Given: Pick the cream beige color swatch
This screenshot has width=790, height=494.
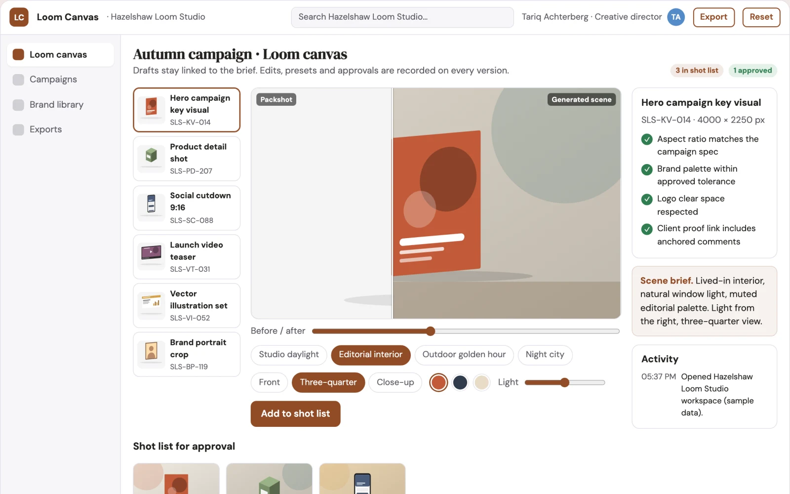Looking at the screenshot, I should coord(481,382).
